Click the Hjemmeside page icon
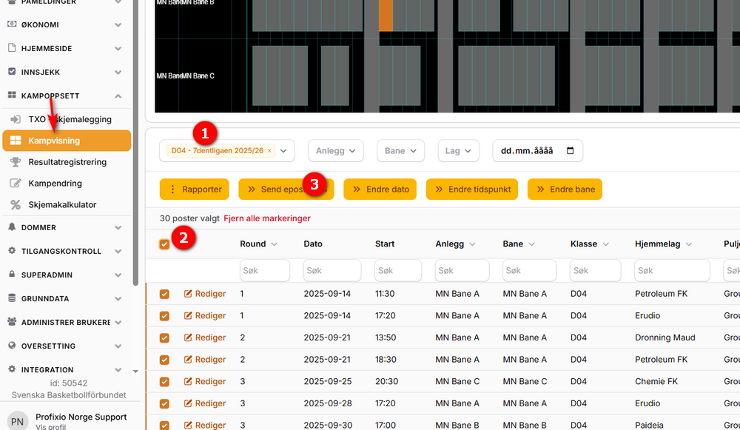 tap(13, 48)
